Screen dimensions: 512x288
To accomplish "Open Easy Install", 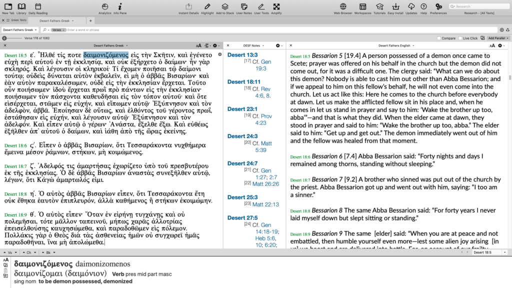I will point(395,8).
